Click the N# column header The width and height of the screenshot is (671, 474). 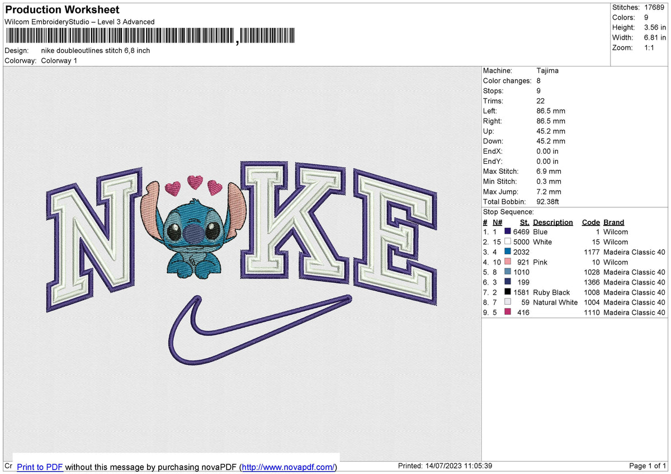click(498, 222)
